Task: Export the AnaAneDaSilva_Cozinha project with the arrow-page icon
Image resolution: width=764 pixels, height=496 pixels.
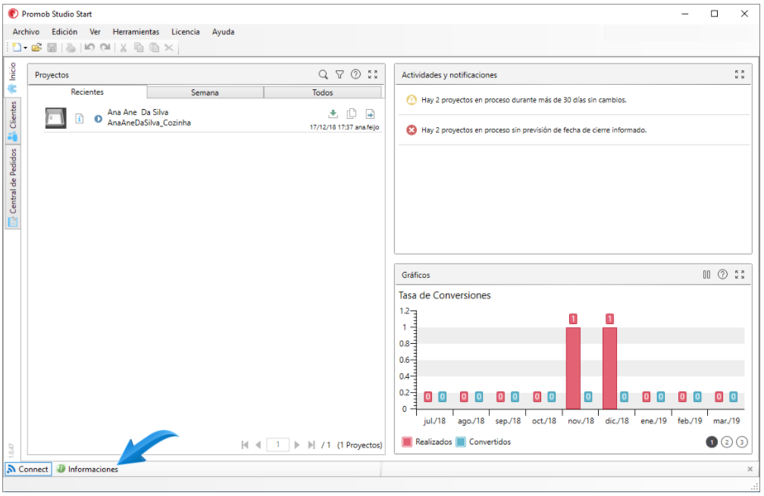Action: pos(371,114)
